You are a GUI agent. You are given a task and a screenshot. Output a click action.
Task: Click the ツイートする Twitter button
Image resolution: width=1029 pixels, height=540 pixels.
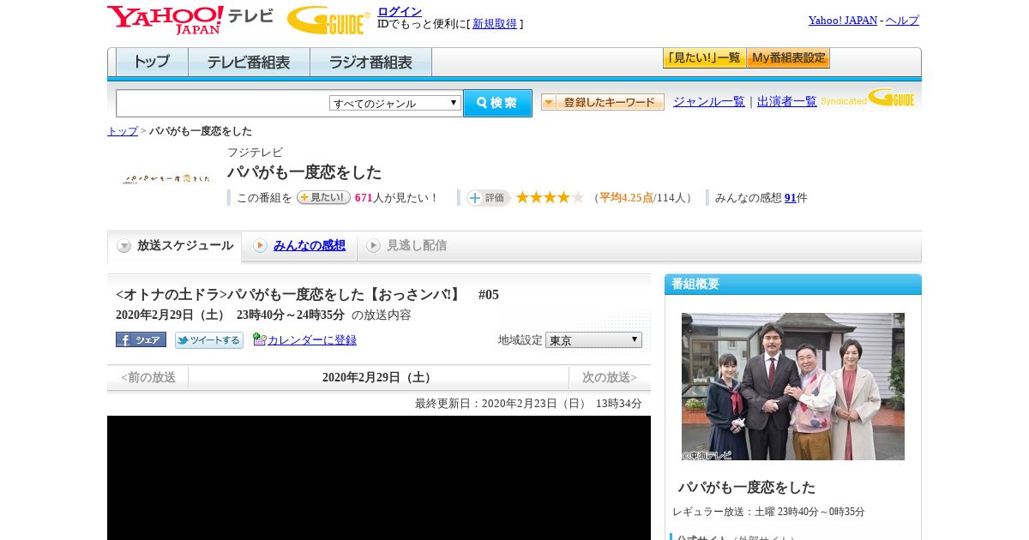pyautogui.click(x=209, y=340)
